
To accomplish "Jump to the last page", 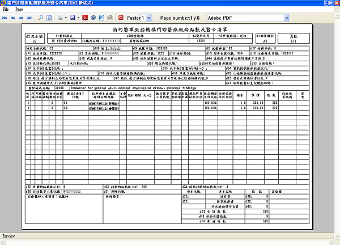I will point(30,18).
